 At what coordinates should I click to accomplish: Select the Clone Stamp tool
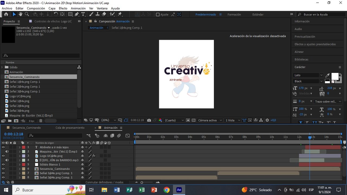coord(98,14)
